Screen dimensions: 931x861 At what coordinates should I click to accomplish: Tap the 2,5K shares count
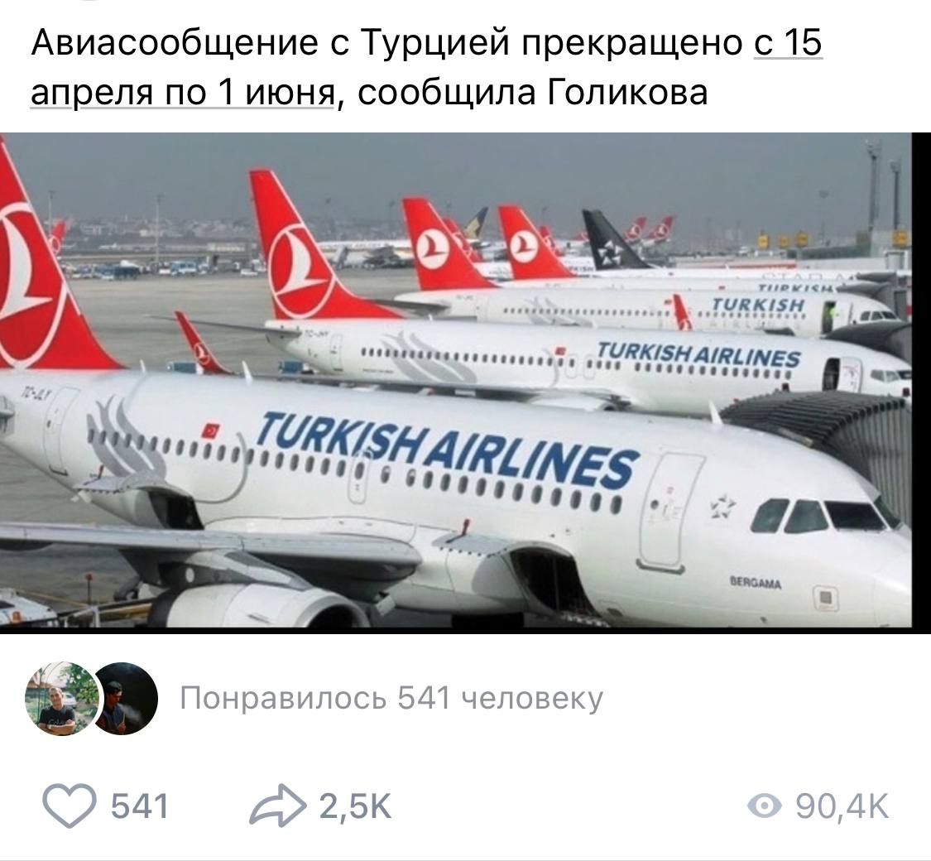pos(356,806)
